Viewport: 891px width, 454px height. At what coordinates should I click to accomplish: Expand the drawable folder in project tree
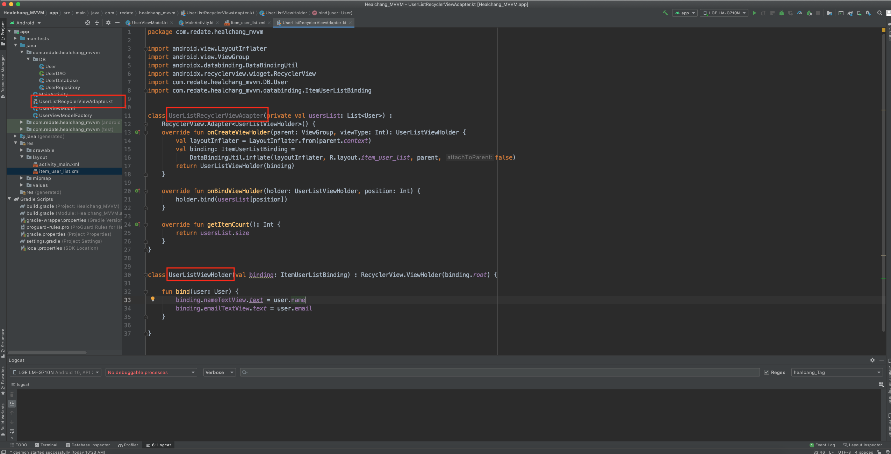point(22,150)
